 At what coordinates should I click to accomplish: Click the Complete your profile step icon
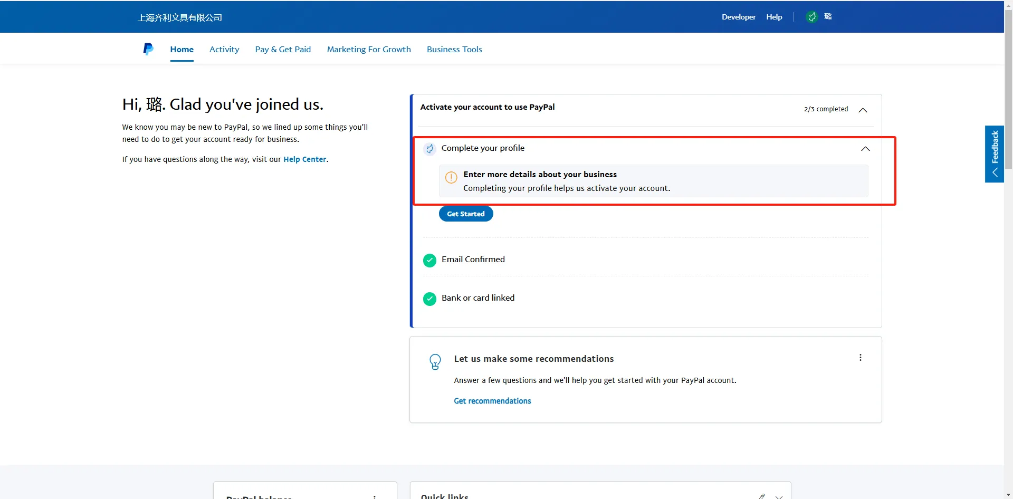[x=429, y=149]
